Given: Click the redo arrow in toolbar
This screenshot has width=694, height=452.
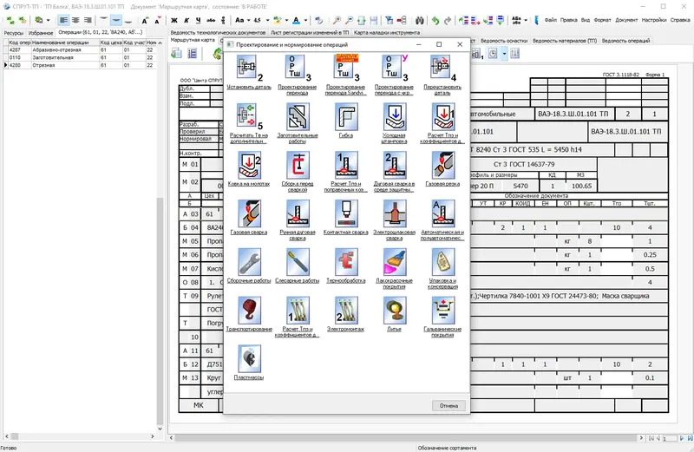Looking at the screenshot, I should pos(448,20).
